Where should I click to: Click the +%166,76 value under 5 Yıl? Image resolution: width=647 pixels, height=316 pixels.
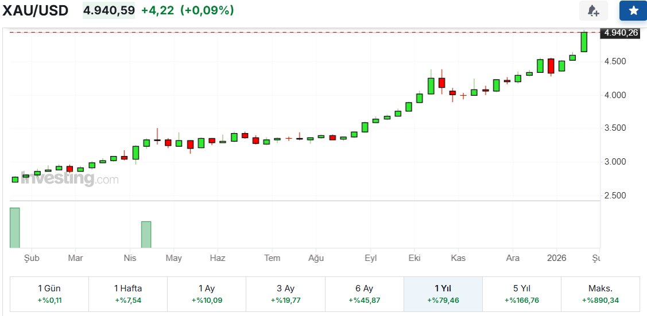(522, 301)
